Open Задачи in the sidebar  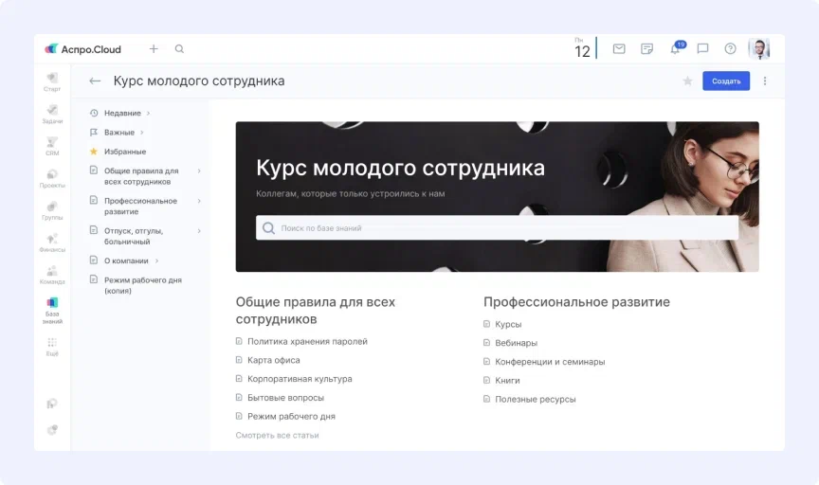[x=52, y=114]
